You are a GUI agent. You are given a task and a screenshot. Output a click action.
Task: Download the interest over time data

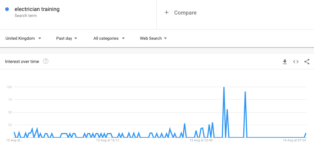click(285, 62)
